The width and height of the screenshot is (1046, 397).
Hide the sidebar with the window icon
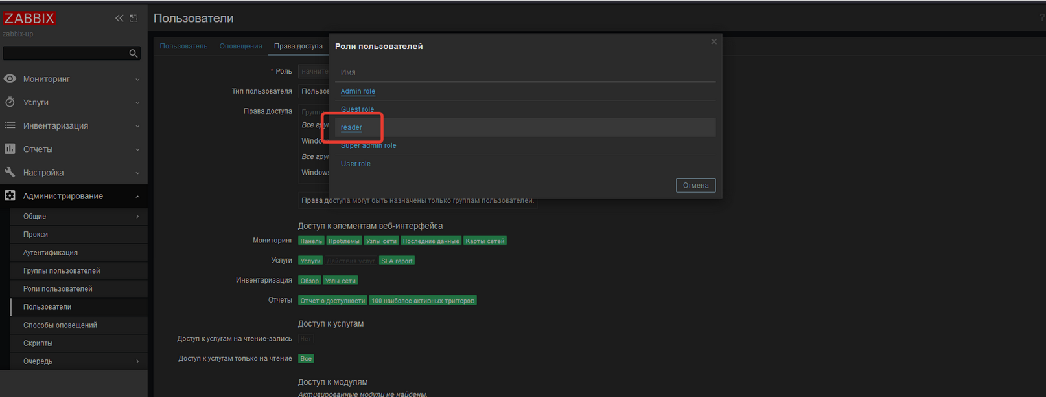coord(134,18)
